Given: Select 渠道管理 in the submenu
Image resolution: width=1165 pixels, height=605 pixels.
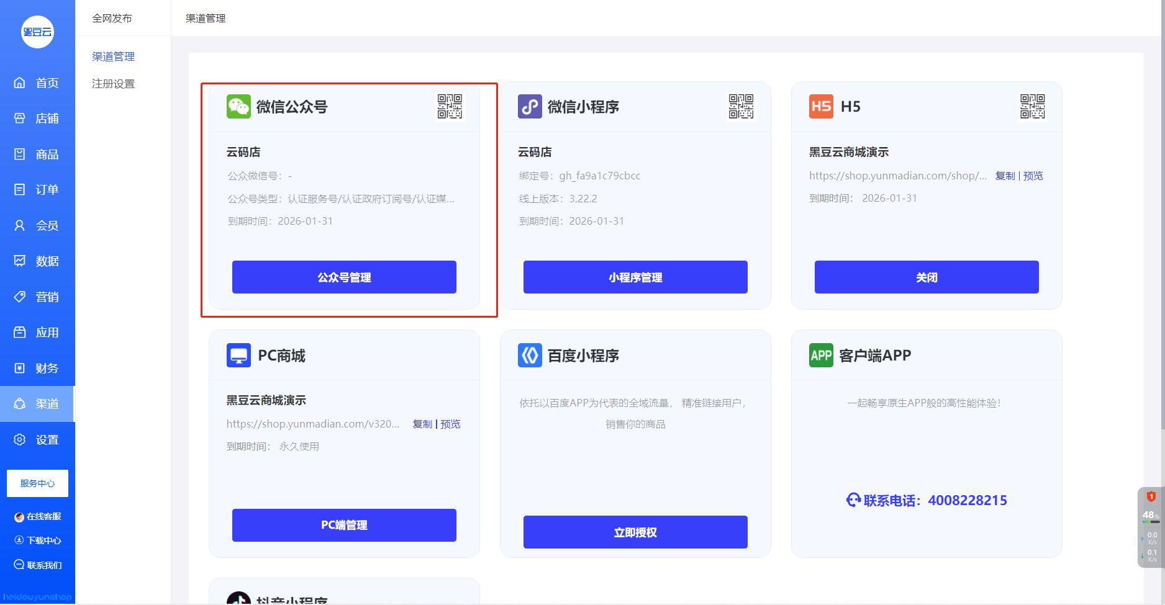Looking at the screenshot, I should click(x=113, y=56).
